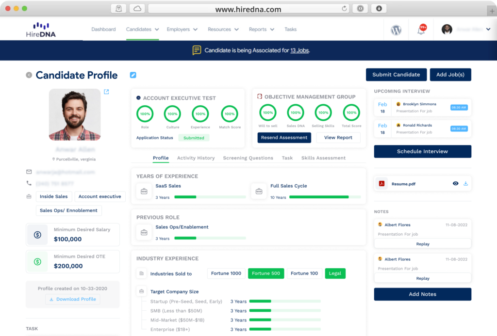Click the Add Notes button
The height and width of the screenshot is (336, 497).
point(423,294)
